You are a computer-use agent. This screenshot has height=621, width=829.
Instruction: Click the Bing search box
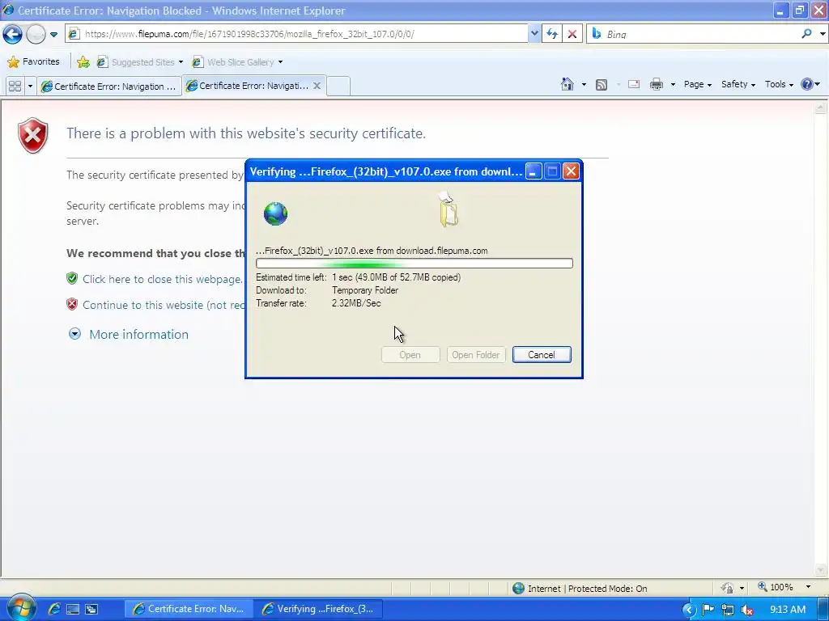pos(694,34)
